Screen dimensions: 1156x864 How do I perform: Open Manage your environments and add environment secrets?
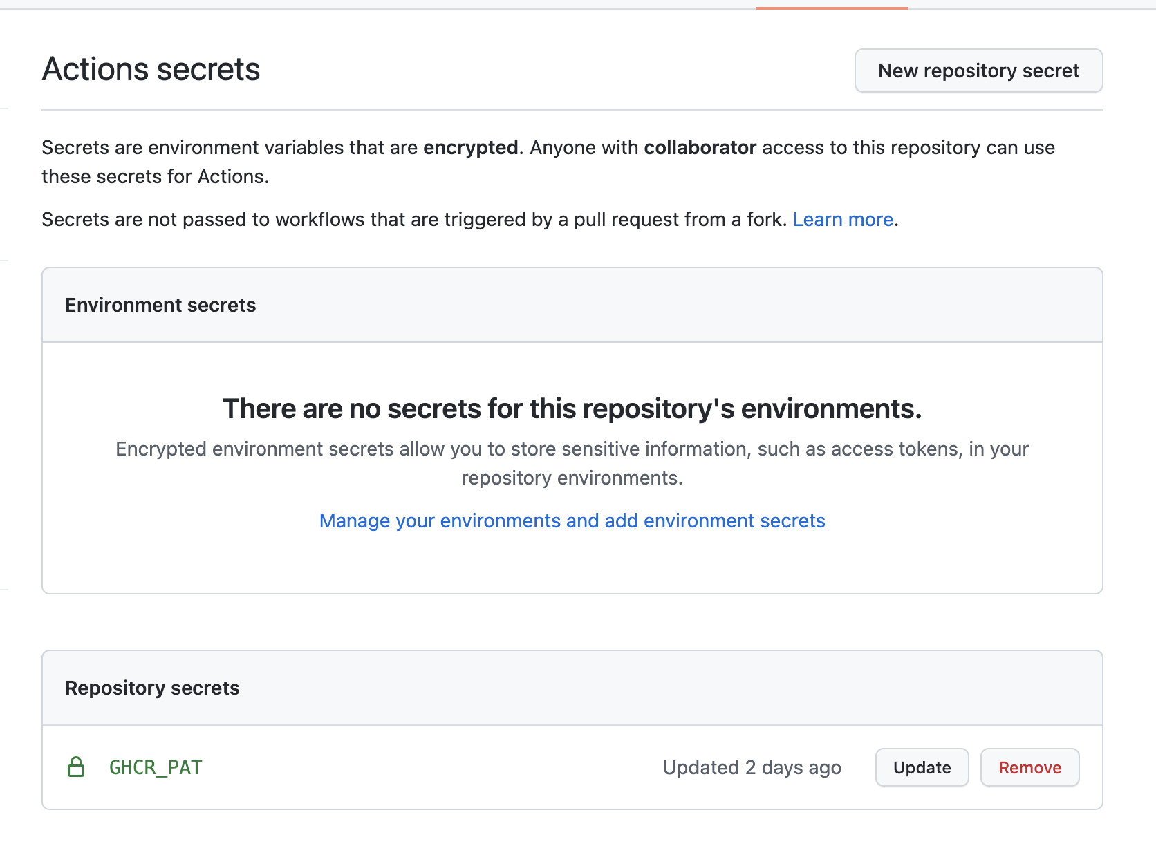[x=572, y=520]
